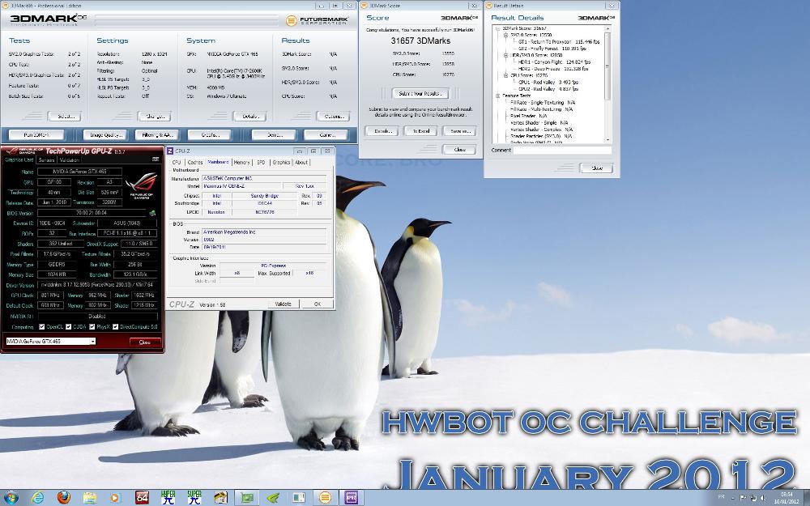
Task: Select GT1 - Return To Proxycon row
Action: click(559, 42)
